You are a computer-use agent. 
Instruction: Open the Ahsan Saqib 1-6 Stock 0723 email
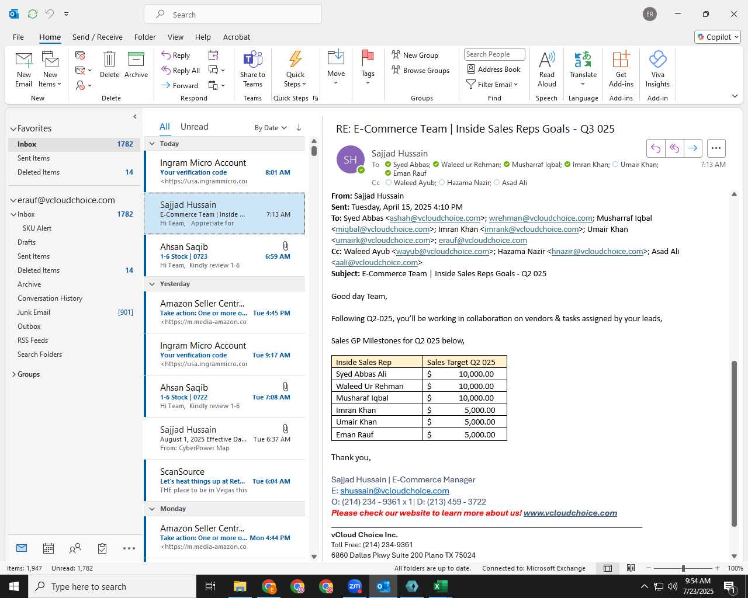pyautogui.click(x=225, y=256)
